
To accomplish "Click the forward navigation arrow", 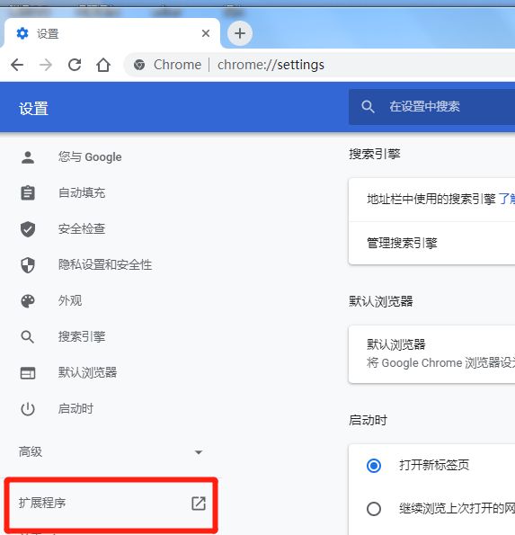I will click(46, 65).
